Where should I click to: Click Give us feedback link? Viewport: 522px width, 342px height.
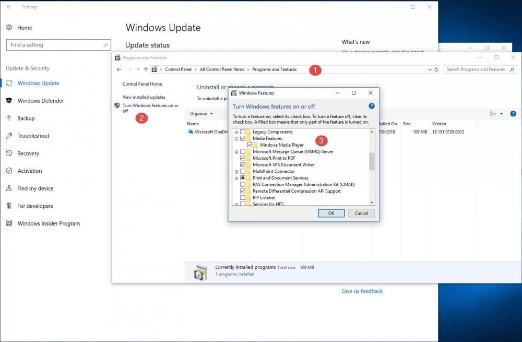362,291
